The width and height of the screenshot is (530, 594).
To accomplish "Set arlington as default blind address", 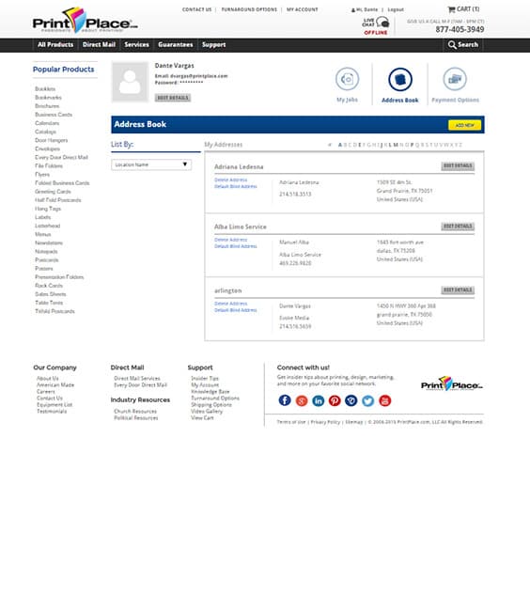I will pos(236,310).
